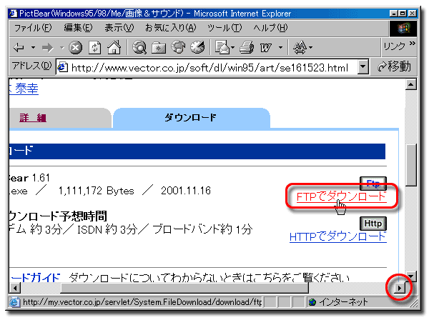
Task: Open the address bar dropdown arrow
Action: (x=363, y=66)
